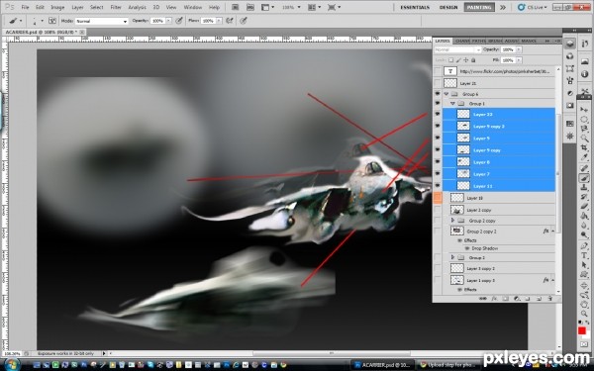Click the Add layer mask icon
The width and height of the screenshot is (594, 371).
[505, 299]
